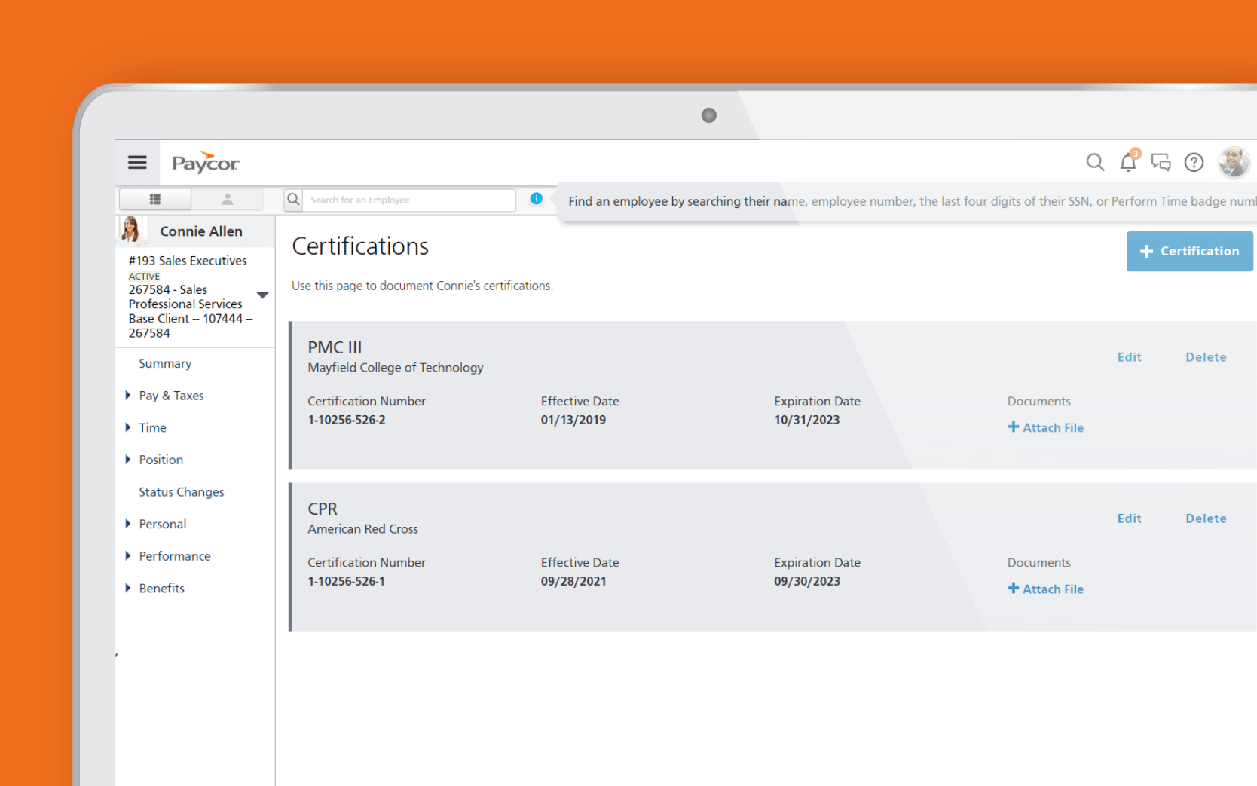Screen dimensions: 1257x786
Task: Open the Personal menu item
Action: coord(162,524)
